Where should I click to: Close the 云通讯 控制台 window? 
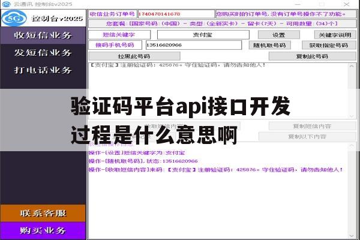(x=346, y=4)
